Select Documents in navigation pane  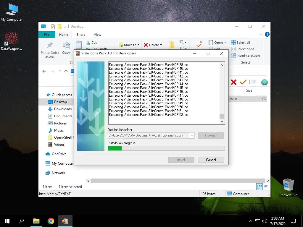coord(60,116)
